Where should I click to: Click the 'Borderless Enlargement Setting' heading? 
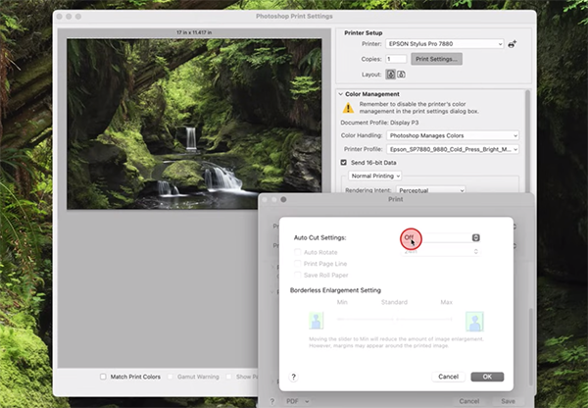coord(335,290)
